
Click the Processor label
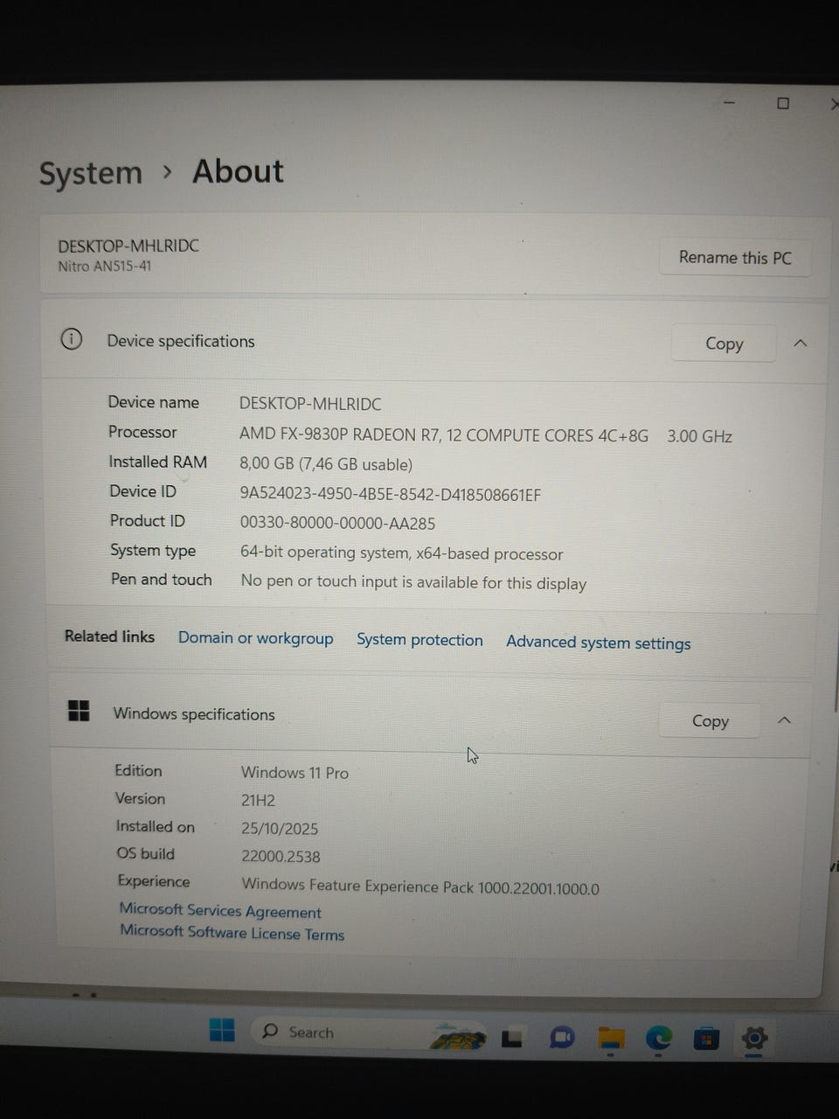pos(142,432)
